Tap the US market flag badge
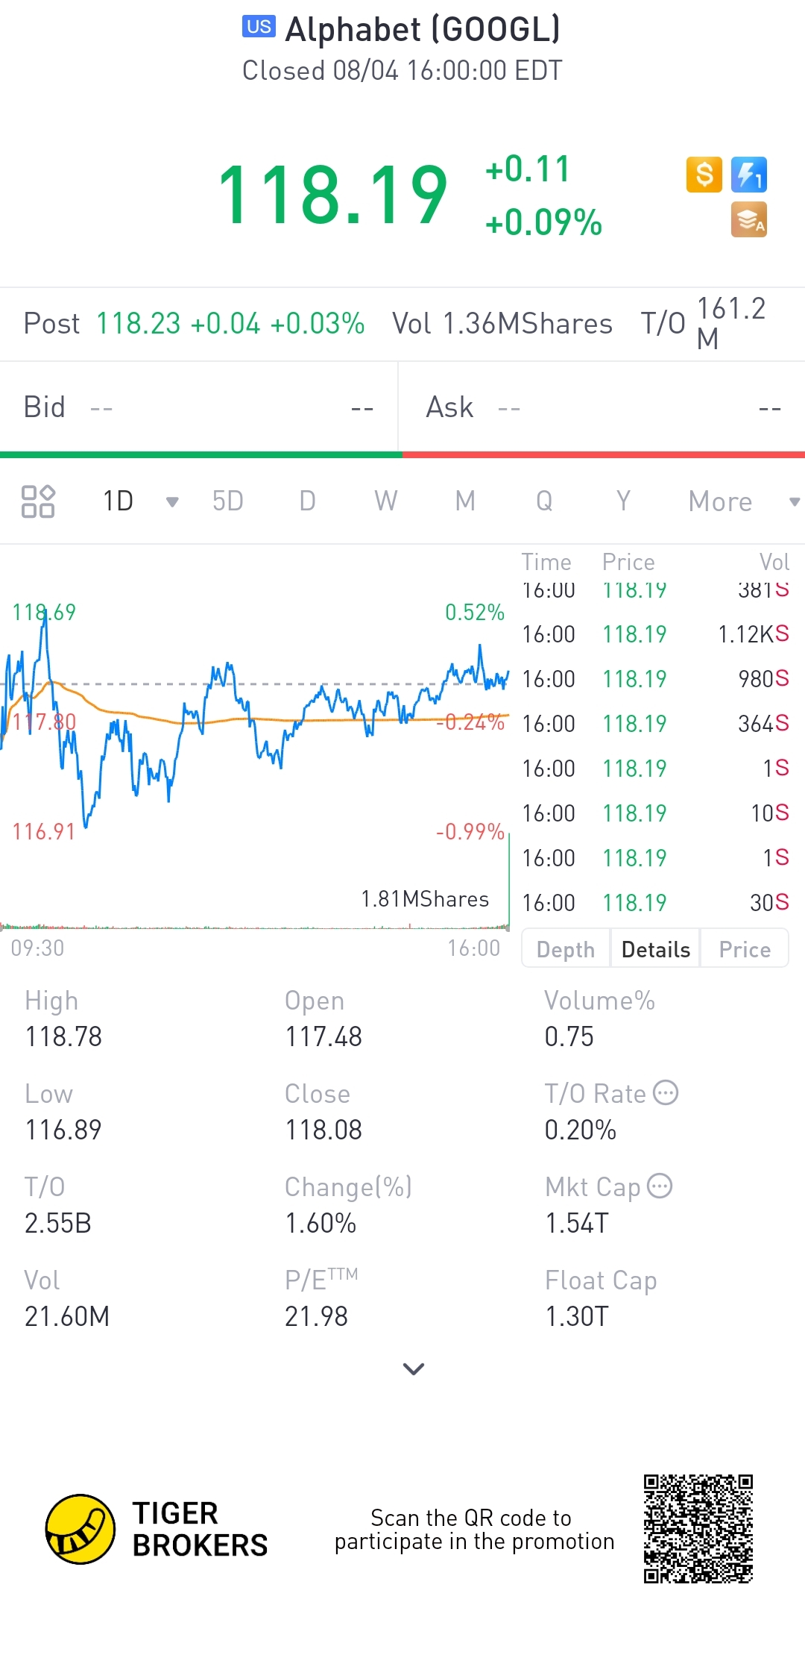This screenshot has height=1658, width=805. [259, 27]
